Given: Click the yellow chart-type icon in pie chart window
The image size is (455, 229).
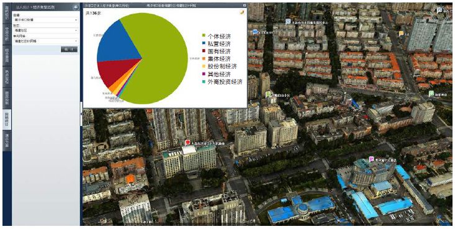Looking at the screenshot, I should 241,12.
